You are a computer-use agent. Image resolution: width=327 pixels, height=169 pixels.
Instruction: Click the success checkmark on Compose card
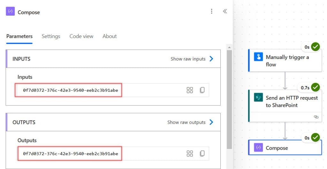[x=316, y=137]
